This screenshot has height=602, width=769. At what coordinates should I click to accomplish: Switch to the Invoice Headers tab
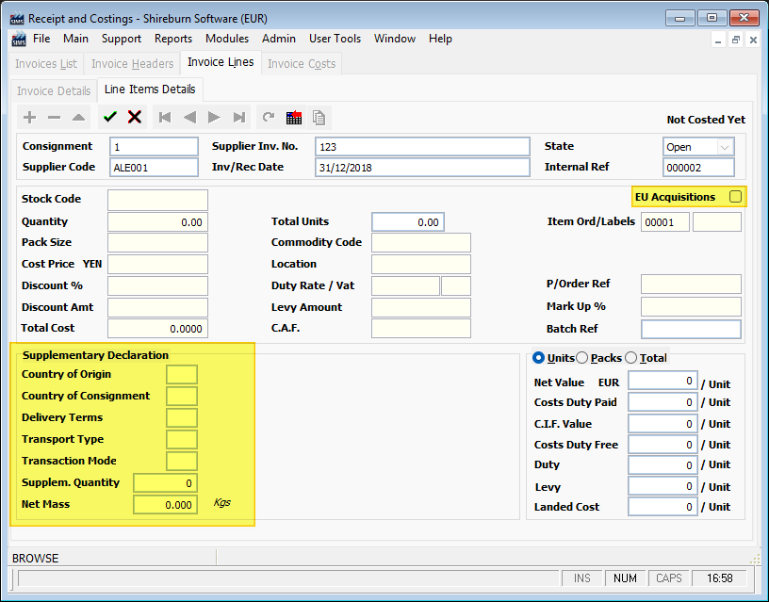coord(132,63)
